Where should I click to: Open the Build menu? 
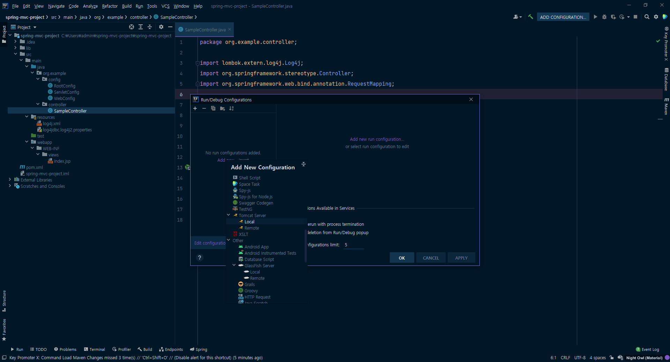[x=127, y=6]
